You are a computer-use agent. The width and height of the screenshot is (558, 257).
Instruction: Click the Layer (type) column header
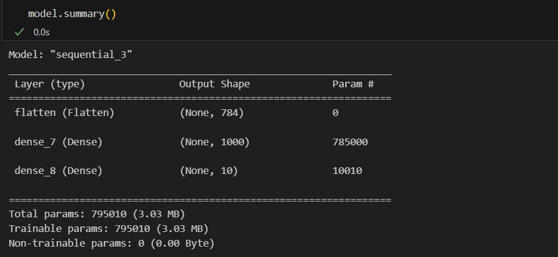pos(50,84)
